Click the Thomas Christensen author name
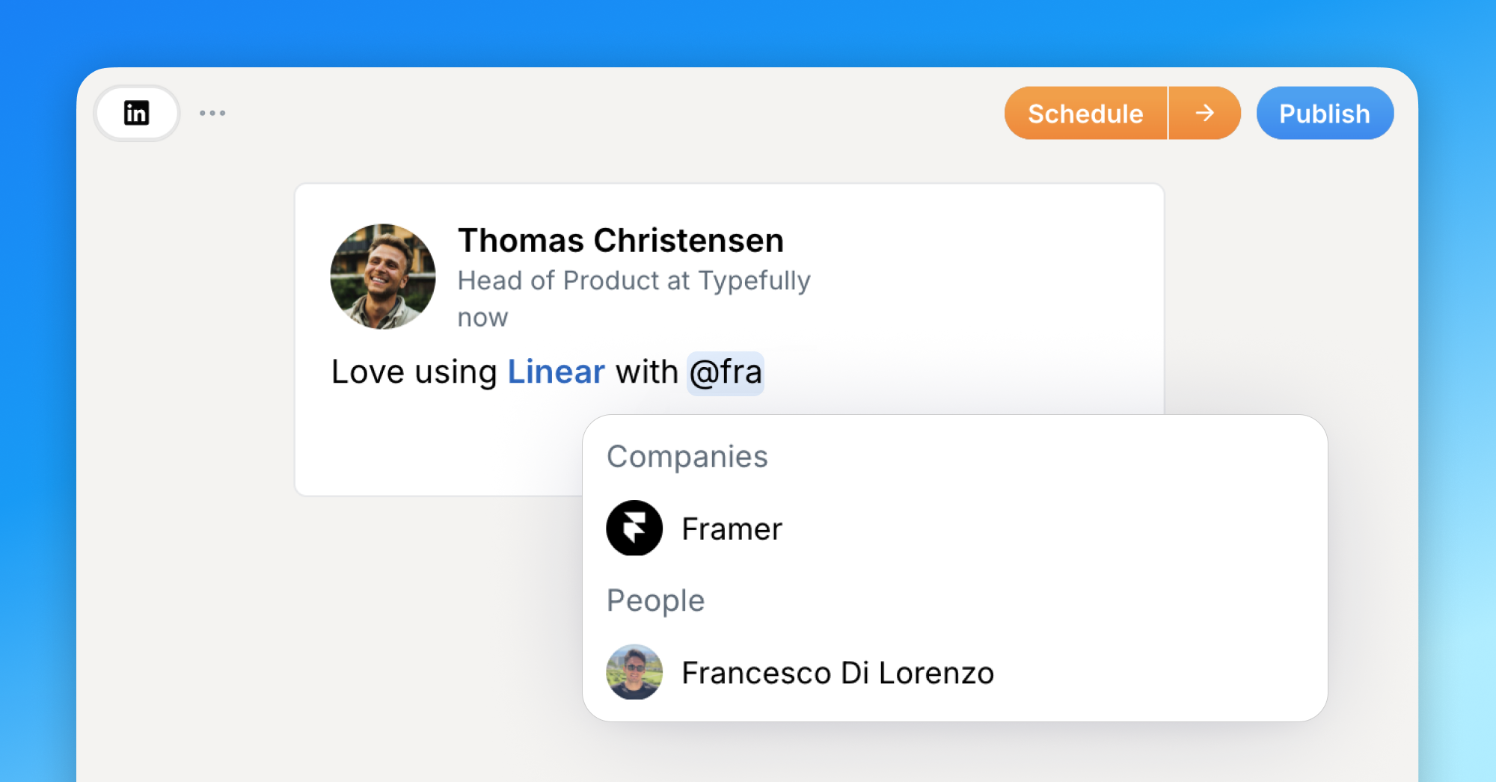This screenshot has width=1496, height=782. click(620, 241)
